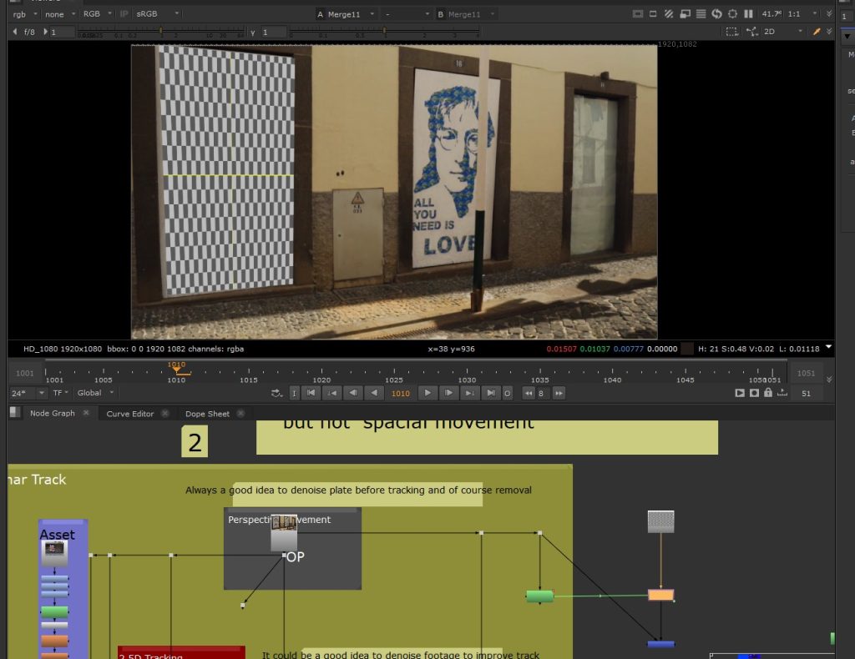The image size is (855, 659).
Task: Close the Dope Sheet tab
Action: click(x=240, y=414)
